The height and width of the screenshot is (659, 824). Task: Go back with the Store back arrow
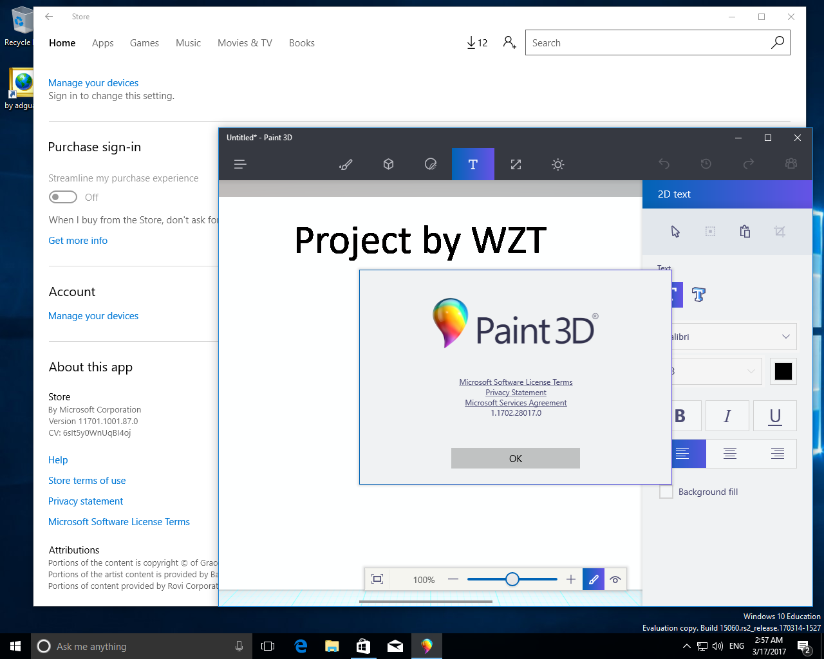49,17
